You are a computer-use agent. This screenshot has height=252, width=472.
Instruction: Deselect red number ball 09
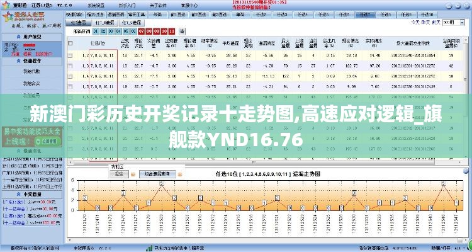point(157,31)
